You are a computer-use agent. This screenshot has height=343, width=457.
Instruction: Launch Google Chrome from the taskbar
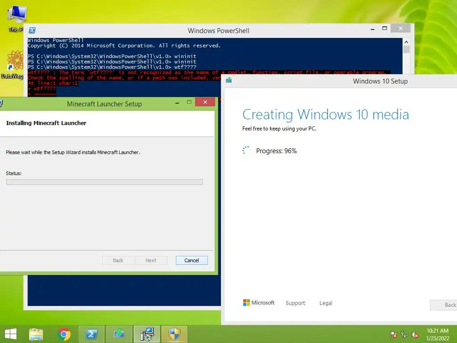click(64, 334)
